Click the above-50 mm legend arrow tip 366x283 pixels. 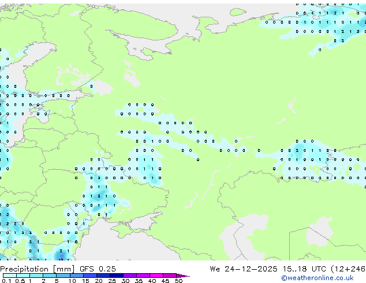click(183, 275)
